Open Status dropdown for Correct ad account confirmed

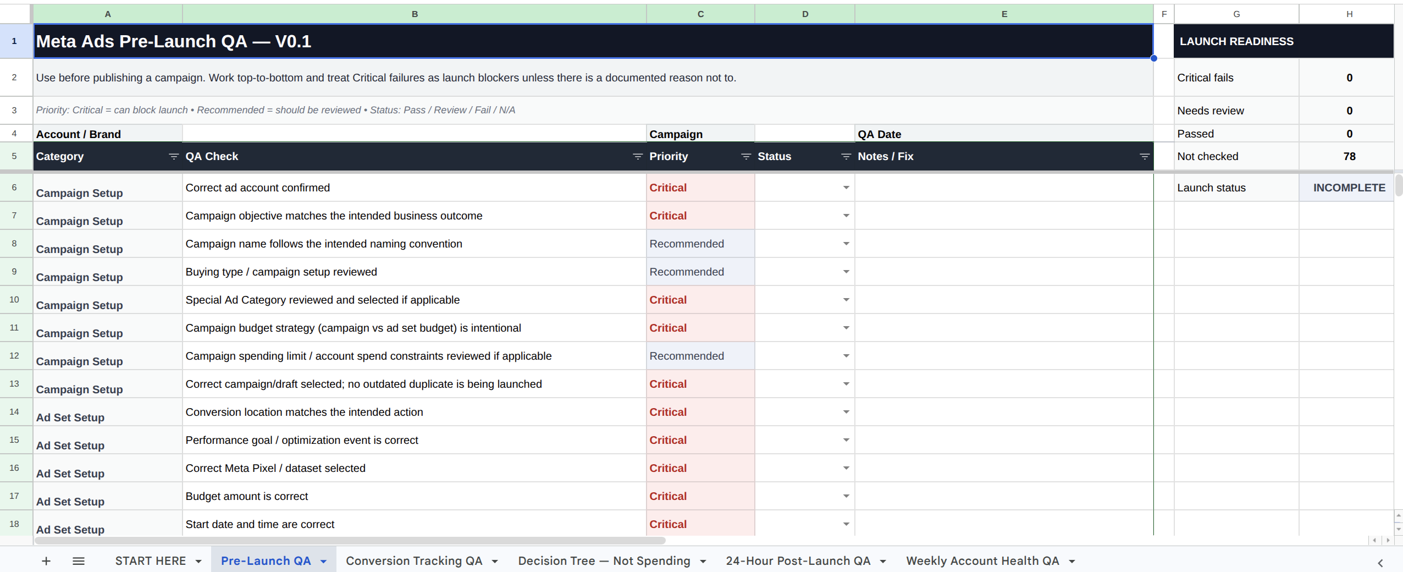click(846, 188)
